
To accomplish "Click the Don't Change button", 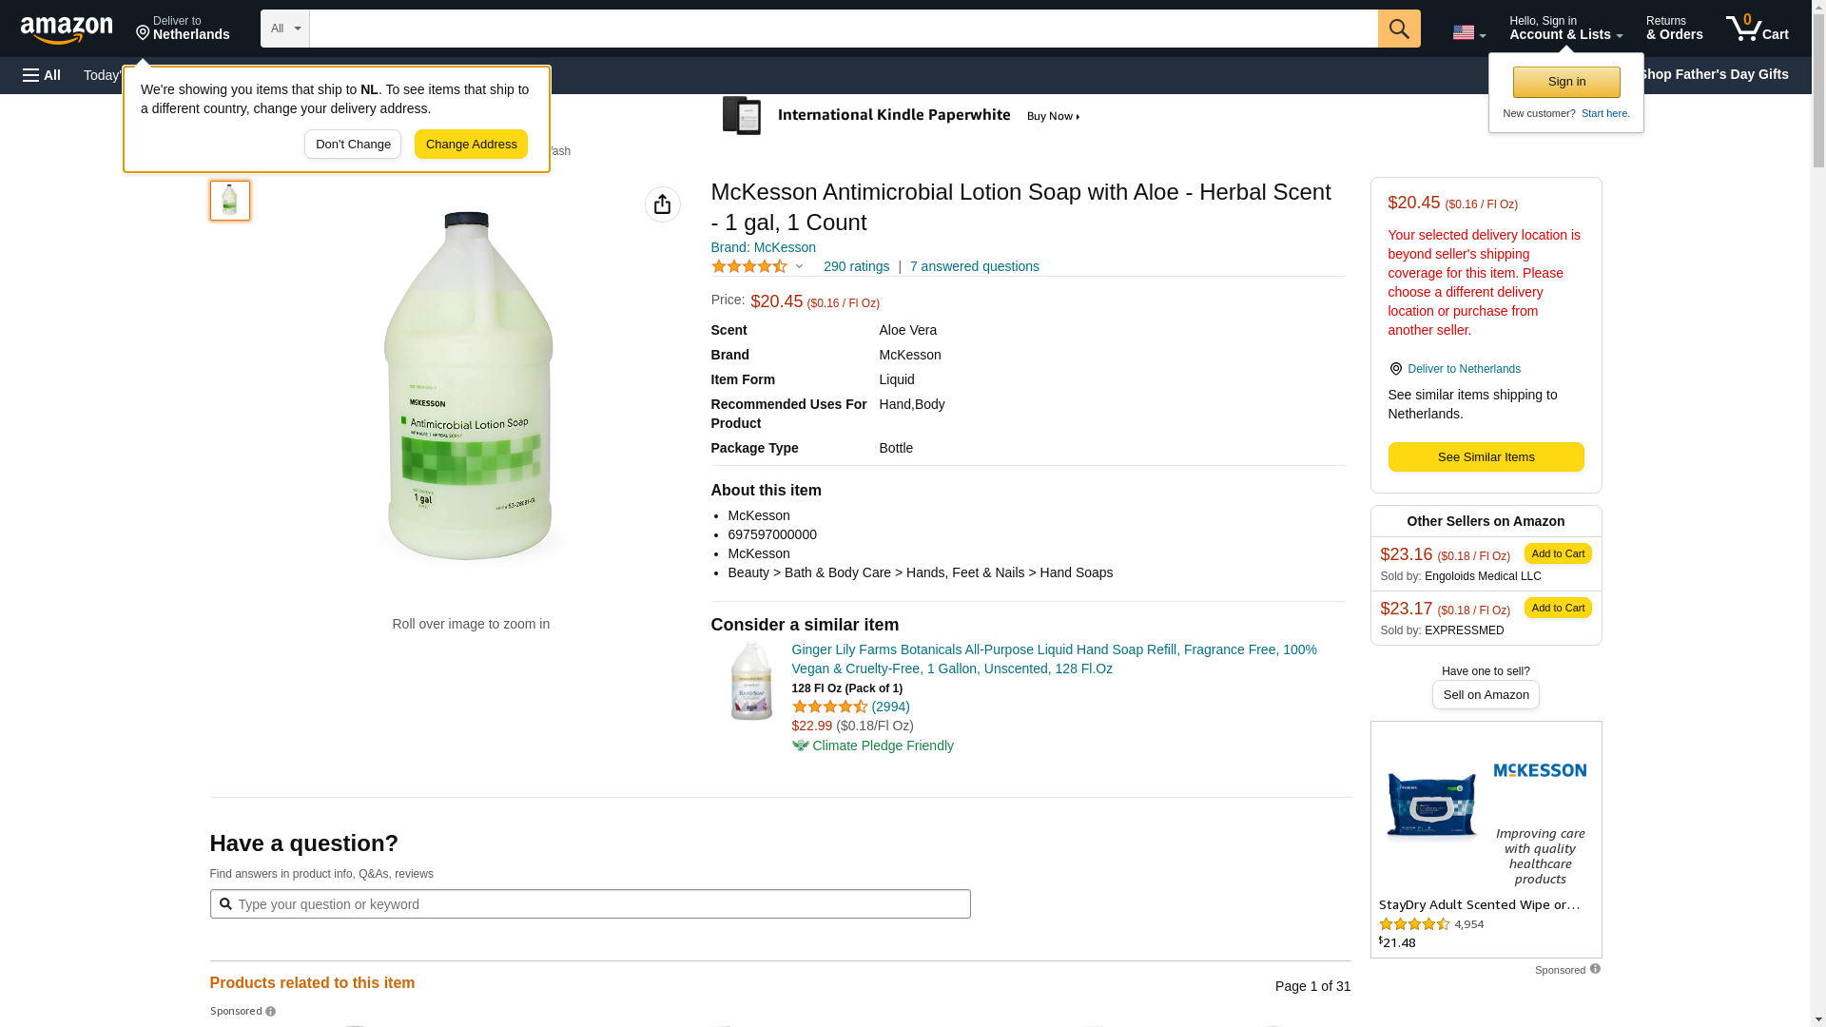I will [353, 145].
